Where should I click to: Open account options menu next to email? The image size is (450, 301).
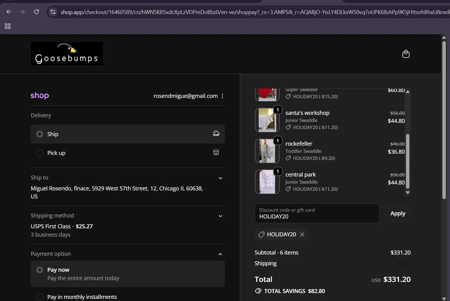[x=222, y=96]
